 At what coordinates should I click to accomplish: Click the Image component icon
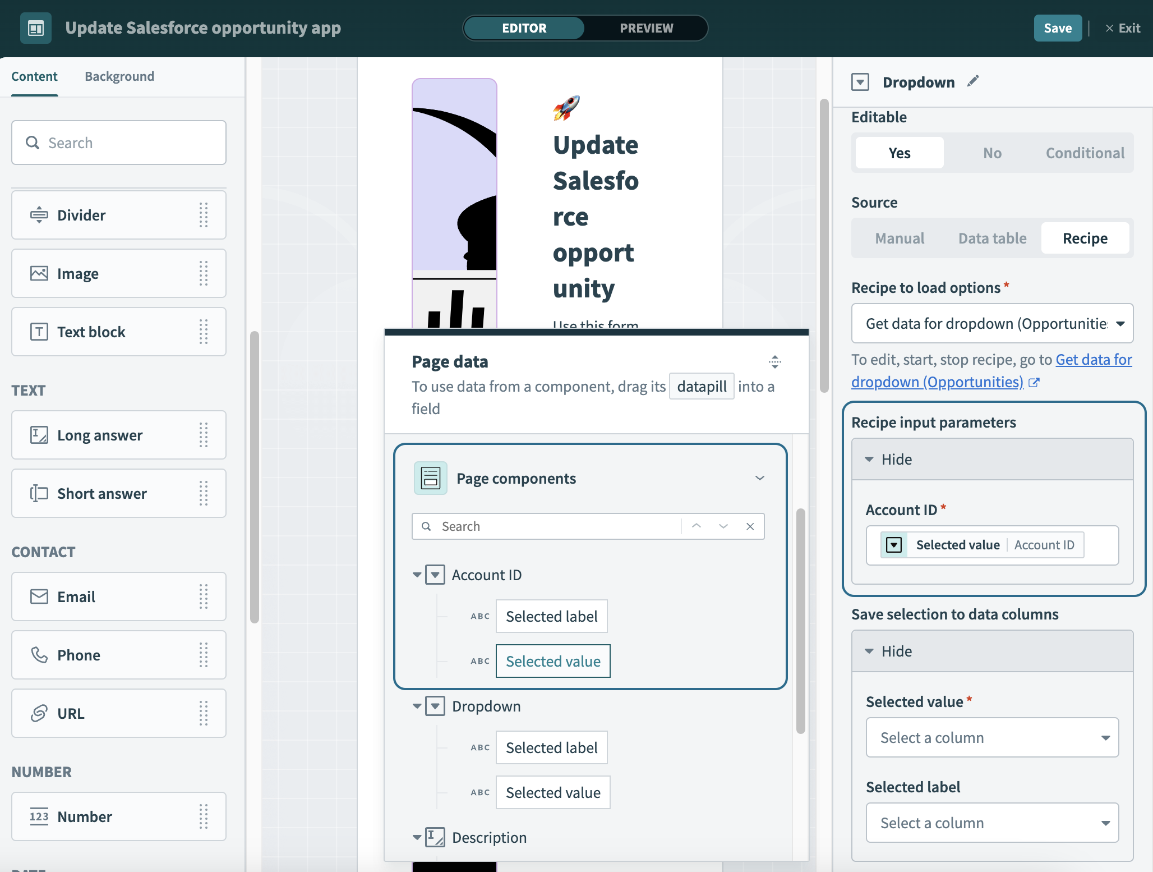[39, 274]
